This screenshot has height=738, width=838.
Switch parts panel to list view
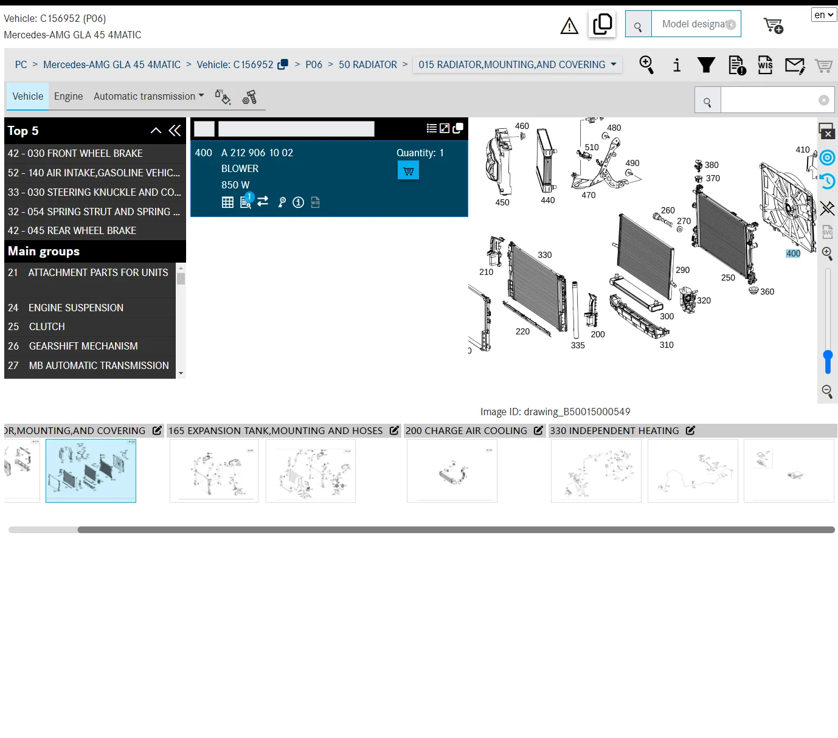(432, 128)
